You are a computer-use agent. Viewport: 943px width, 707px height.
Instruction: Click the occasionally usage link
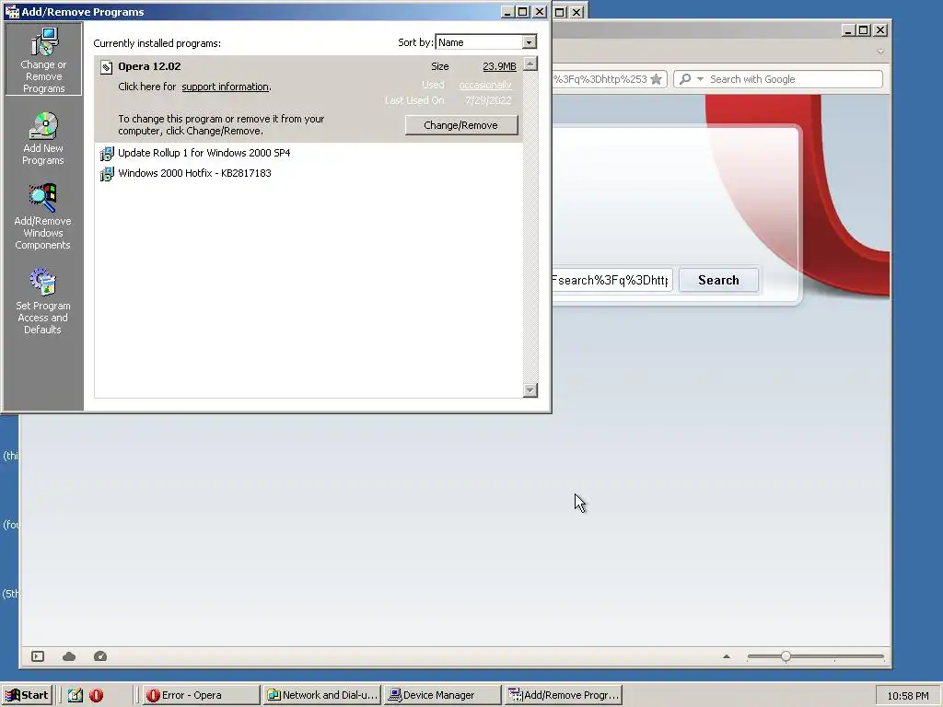[484, 85]
